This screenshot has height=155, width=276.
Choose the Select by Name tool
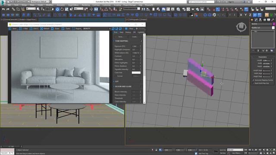43,9
